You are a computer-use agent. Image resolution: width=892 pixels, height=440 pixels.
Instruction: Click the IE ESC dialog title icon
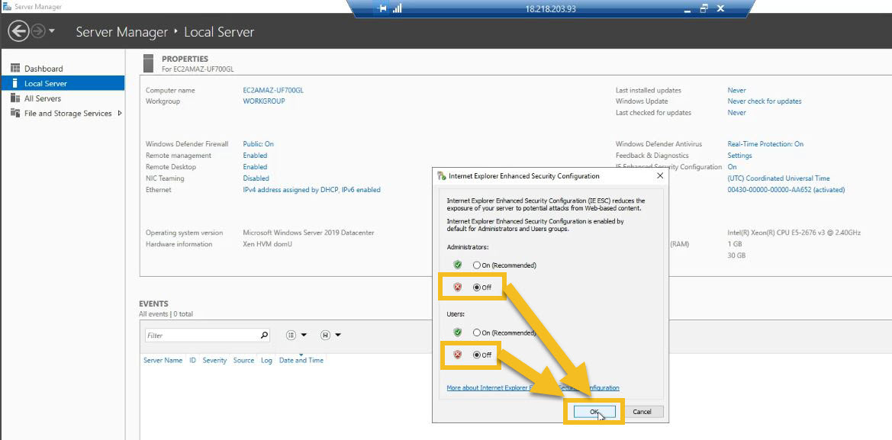tap(441, 176)
